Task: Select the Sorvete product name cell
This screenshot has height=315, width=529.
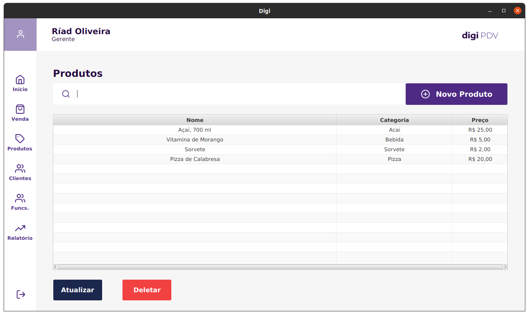Action: coord(195,150)
